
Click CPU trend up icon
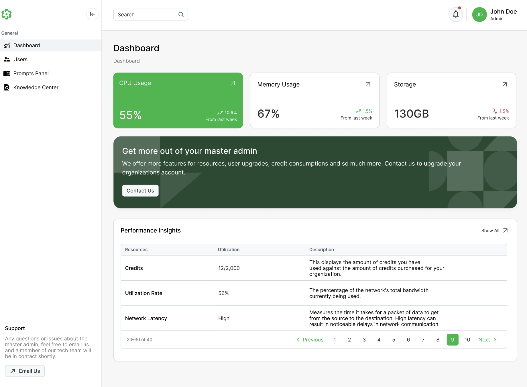coord(220,113)
